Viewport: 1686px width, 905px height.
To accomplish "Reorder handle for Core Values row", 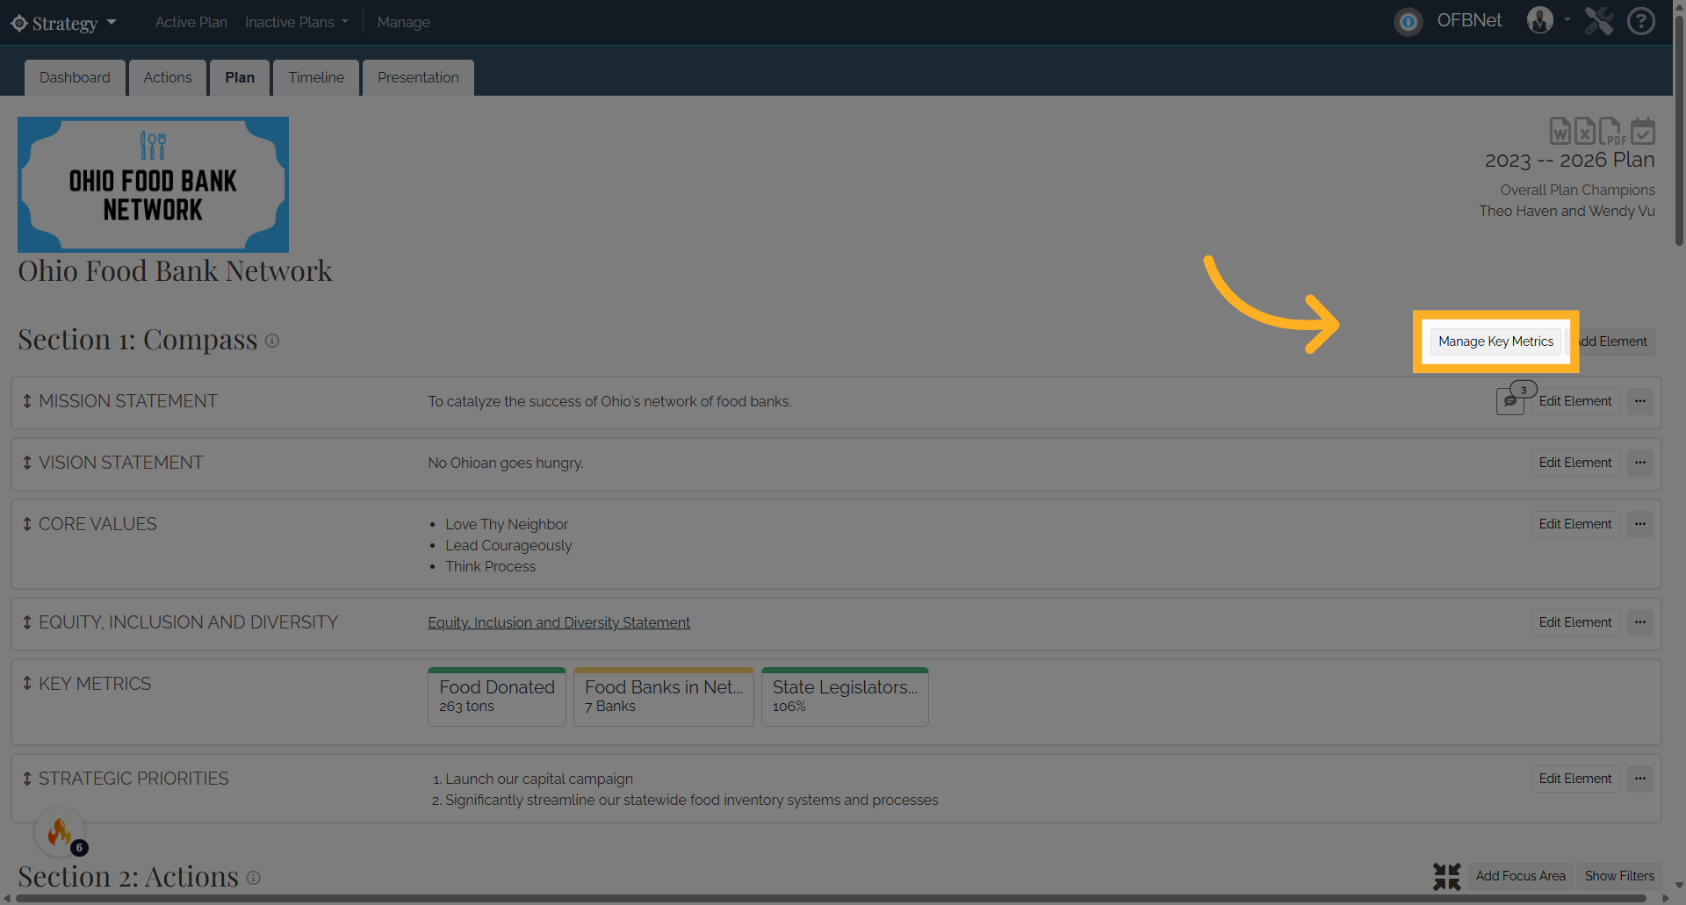I will pyautogui.click(x=27, y=524).
